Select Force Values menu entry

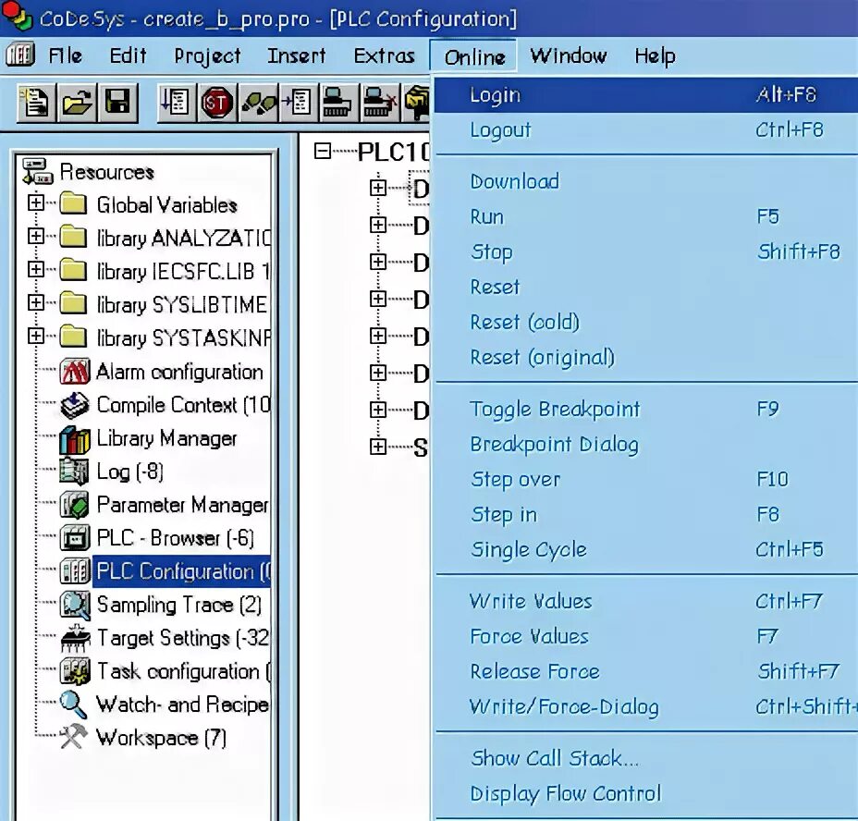coord(645,636)
